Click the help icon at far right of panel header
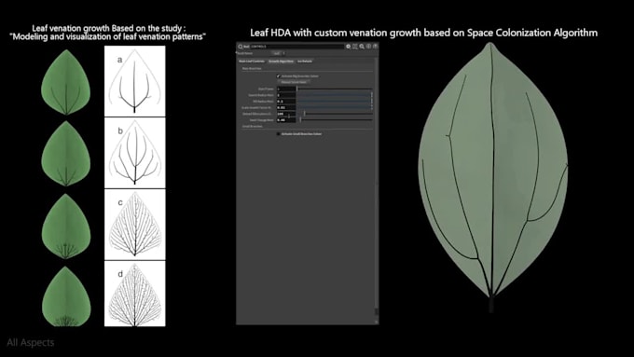Viewport: 634px width, 357px height. pyautogui.click(x=375, y=47)
